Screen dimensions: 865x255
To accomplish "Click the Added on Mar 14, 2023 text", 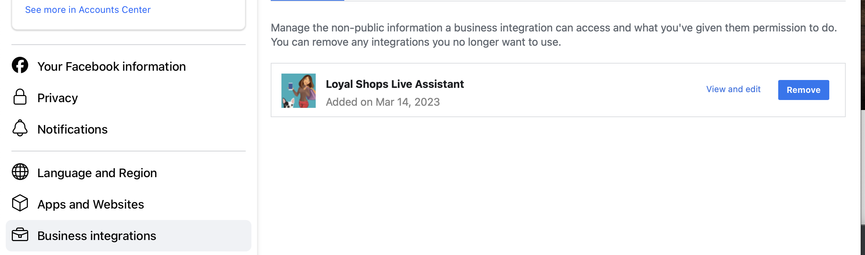I will (x=383, y=102).
